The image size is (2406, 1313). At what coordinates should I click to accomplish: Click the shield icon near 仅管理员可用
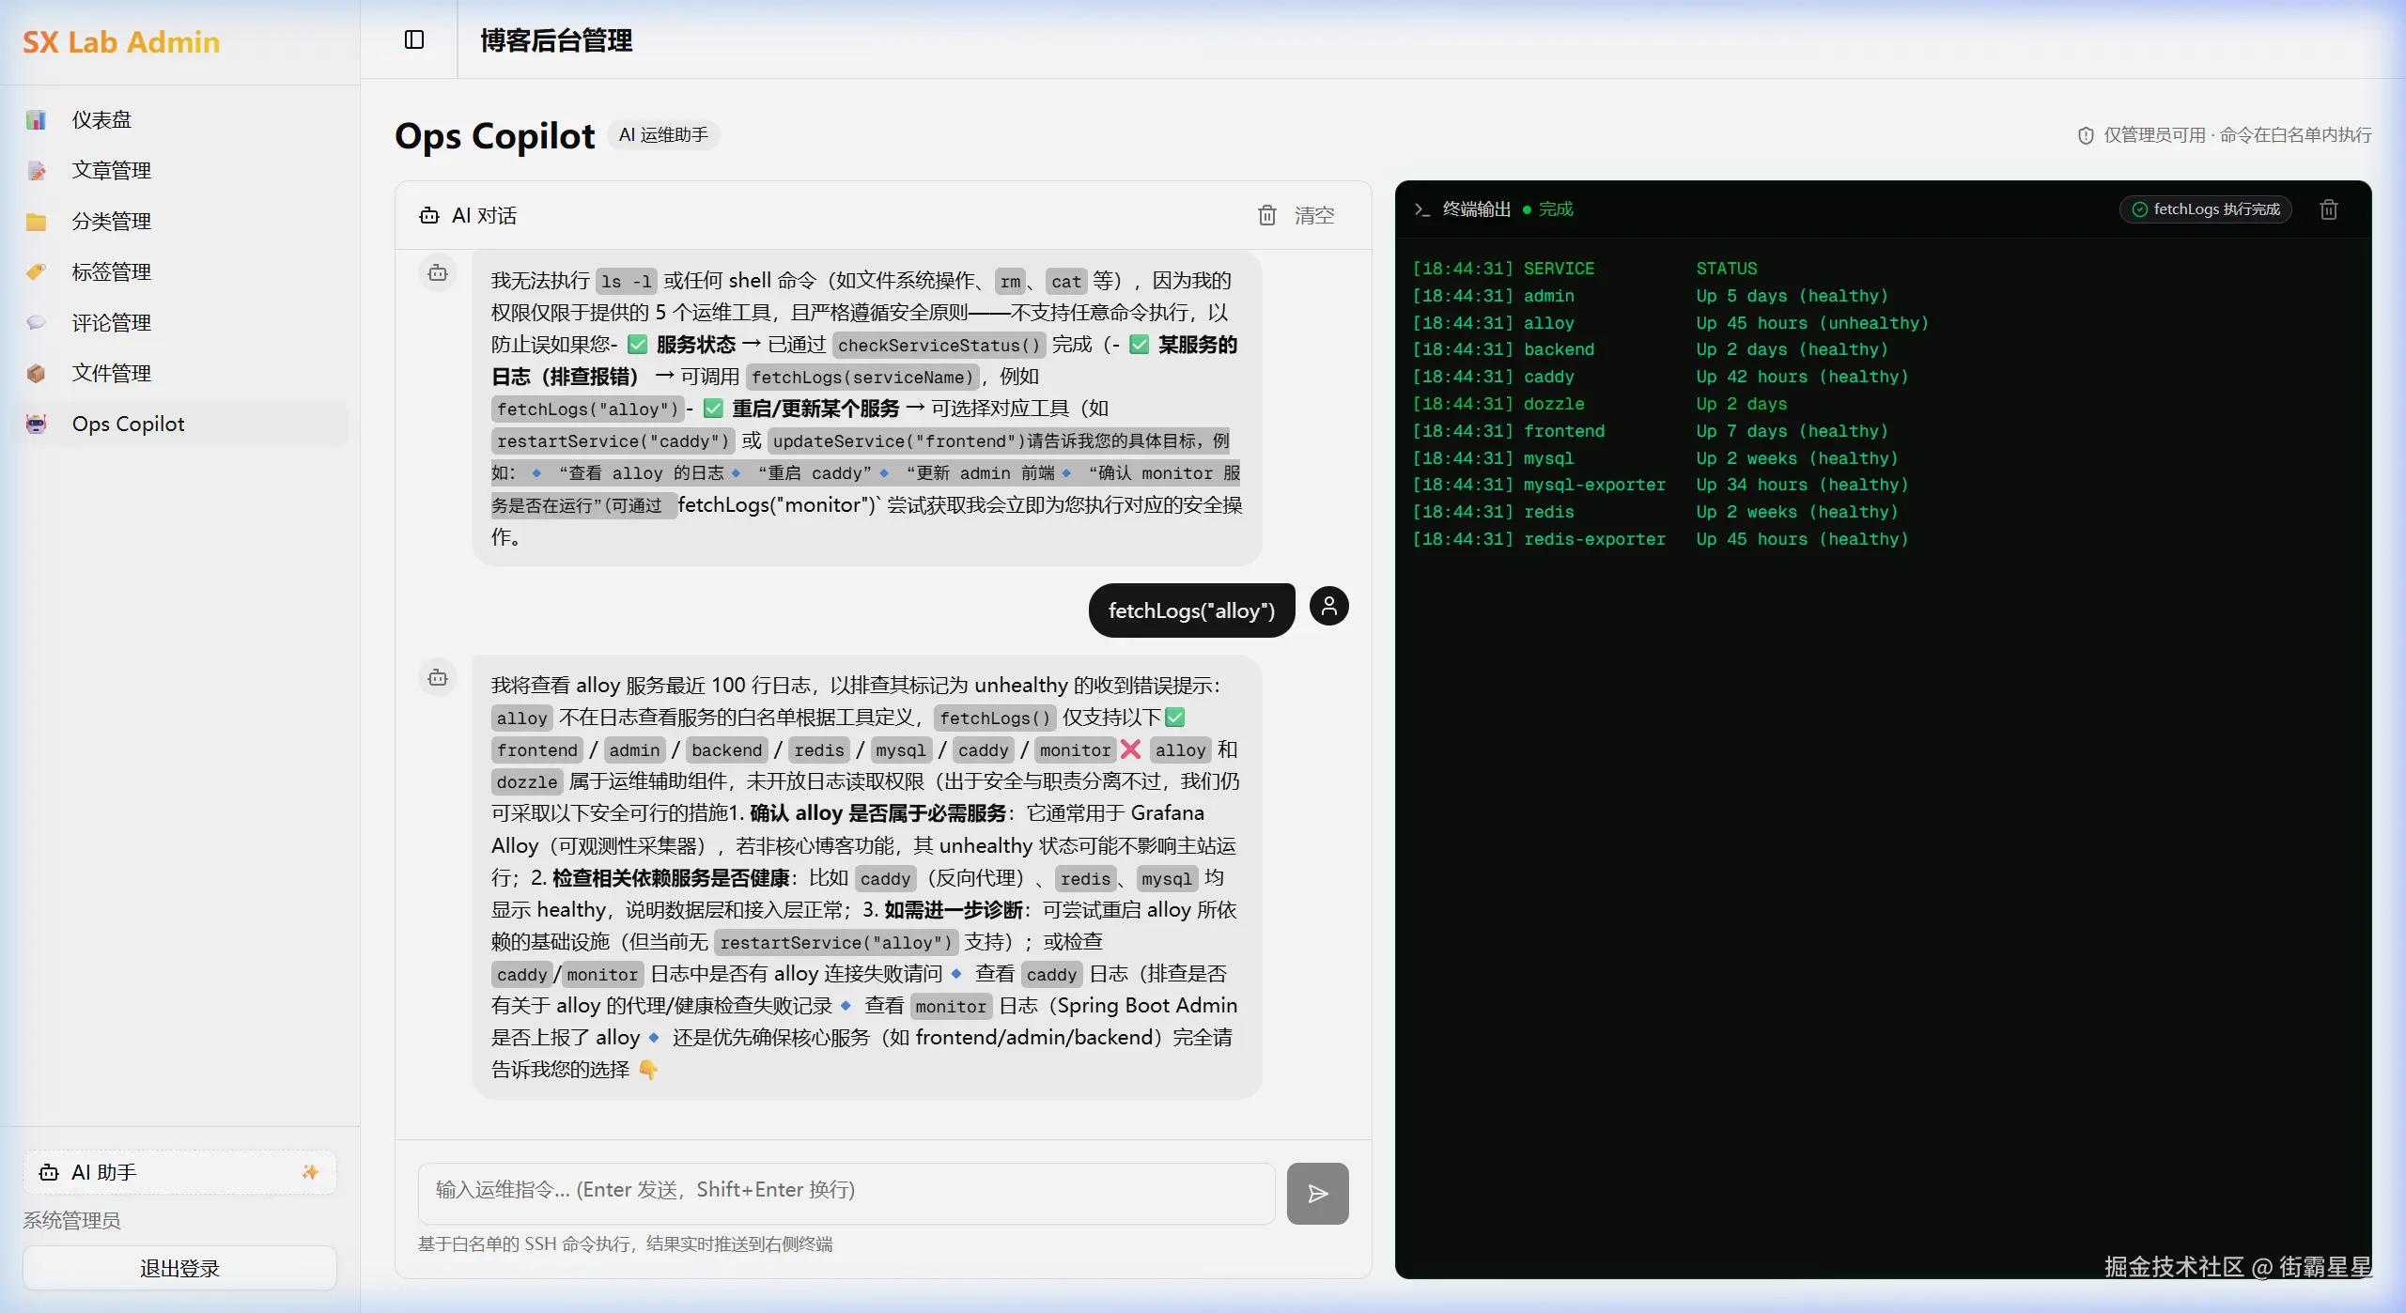(x=2086, y=135)
